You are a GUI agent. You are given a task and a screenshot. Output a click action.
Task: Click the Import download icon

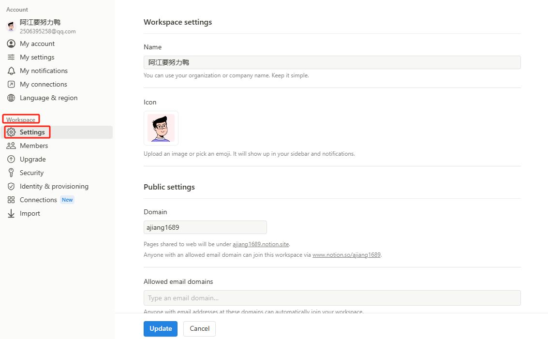click(11, 213)
